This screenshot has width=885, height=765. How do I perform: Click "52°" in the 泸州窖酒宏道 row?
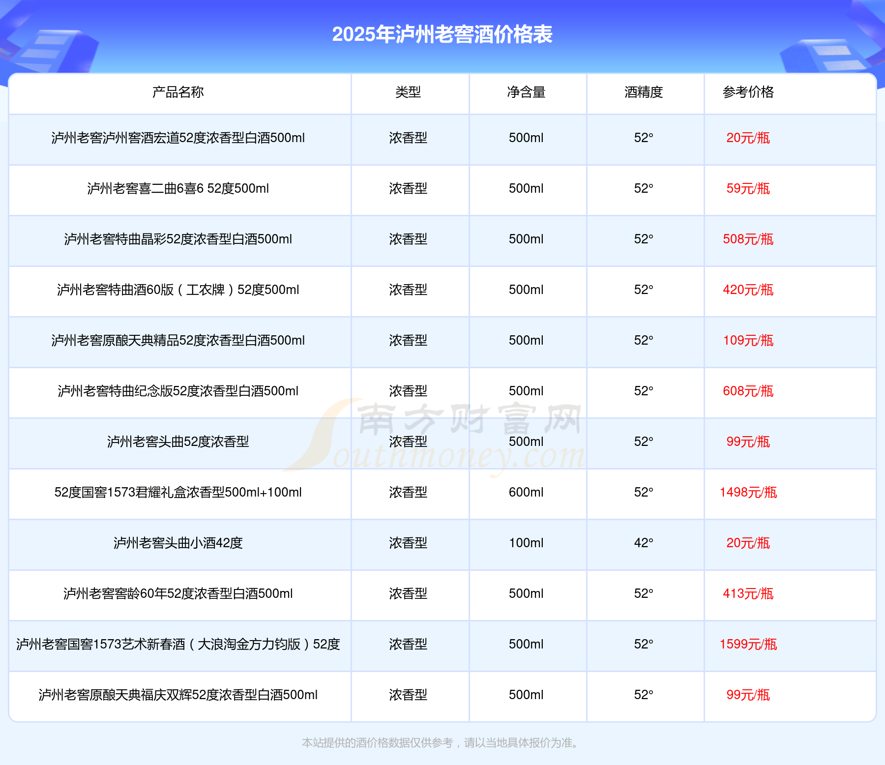(644, 138)
